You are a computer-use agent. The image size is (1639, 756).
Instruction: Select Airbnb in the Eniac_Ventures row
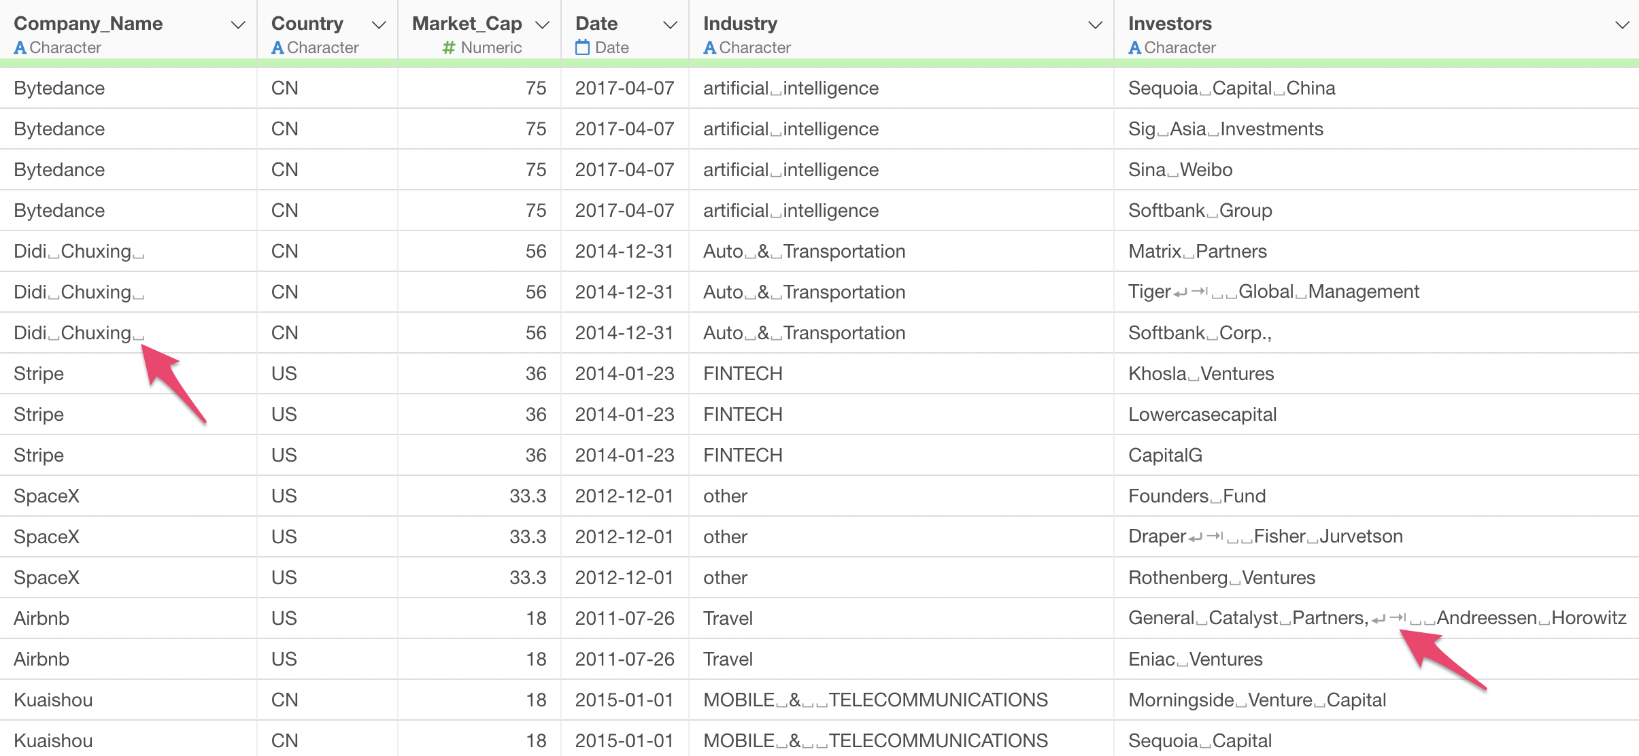coord(129,659)
